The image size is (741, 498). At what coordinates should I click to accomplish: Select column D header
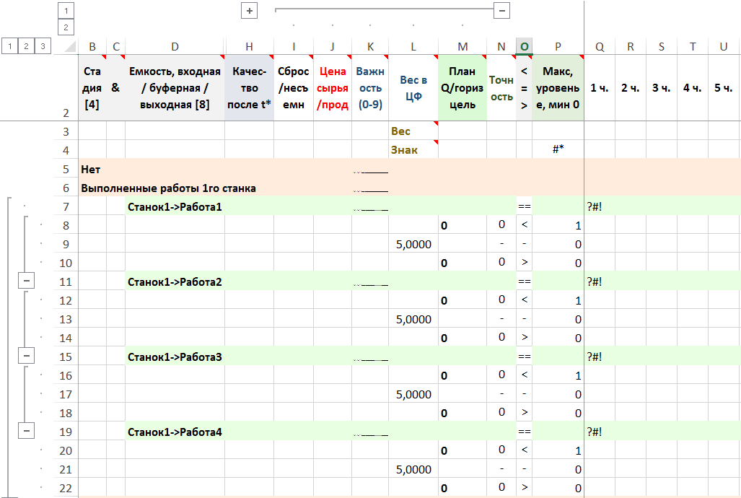pyautogui.click(x=175, y=47)
